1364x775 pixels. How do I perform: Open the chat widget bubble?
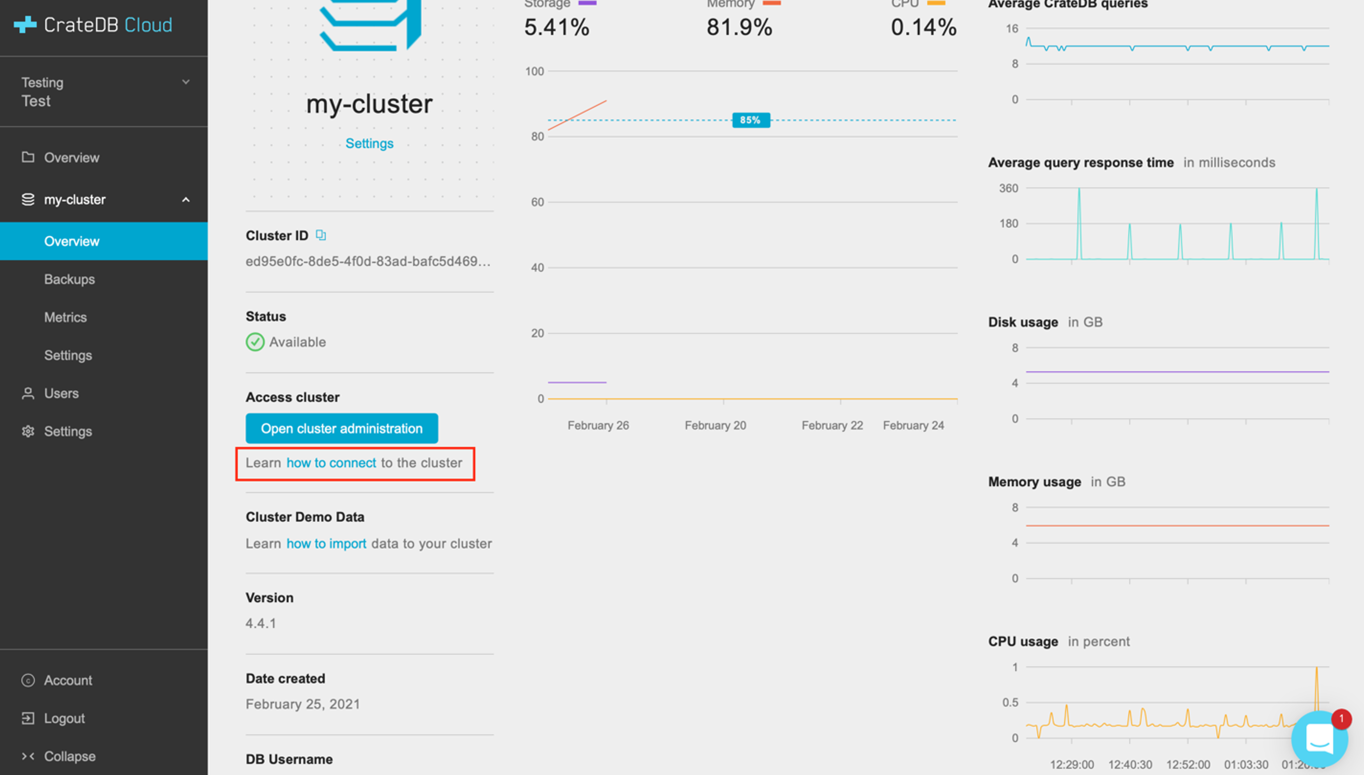pyautogui.click(x=1320, y=739)
